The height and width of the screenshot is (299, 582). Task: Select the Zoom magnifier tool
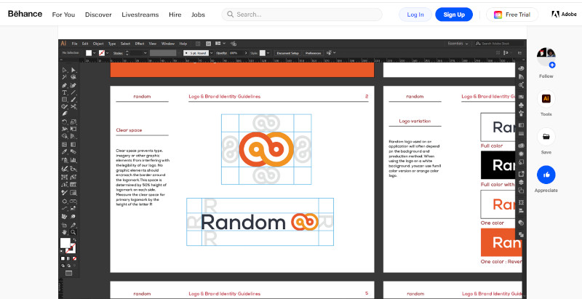coord(73,232)
